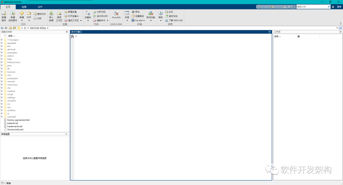The width and height of the screenshot is (343, 185).
Task: Sort current folder by 名称 column
Action: (10, 36)
